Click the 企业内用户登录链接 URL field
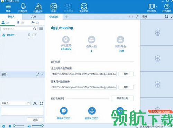 [x=84, y=74]
